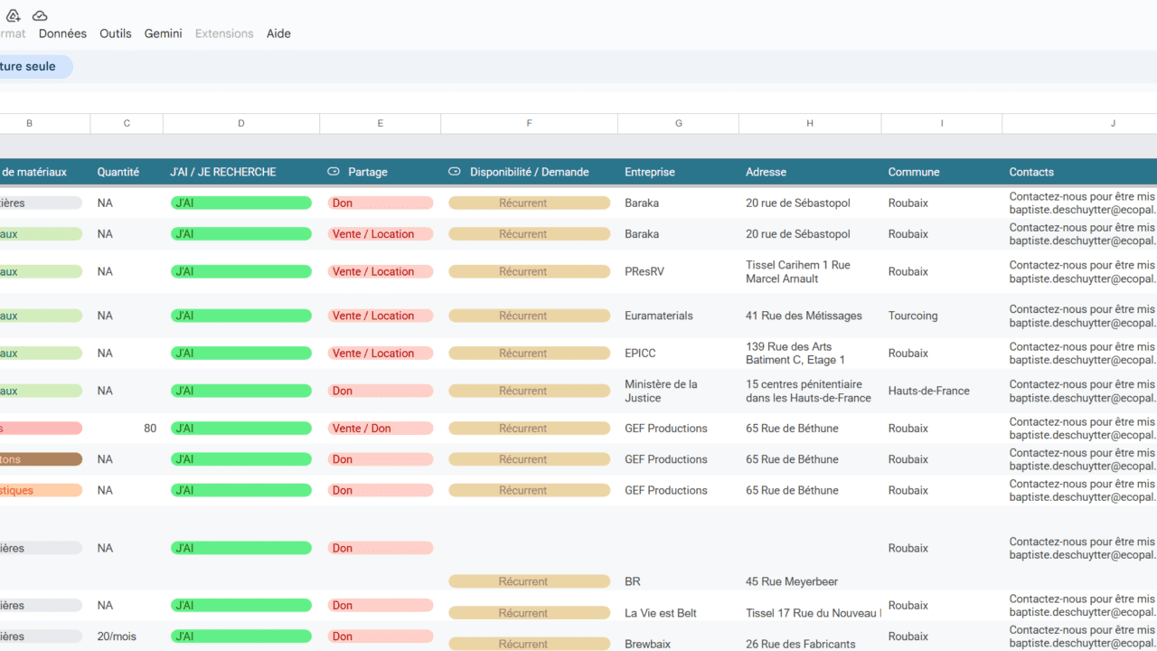The height and width of the screenshot is (651, 1157).
Task: Open the Aide menu
Action: [x=278, y=33]
